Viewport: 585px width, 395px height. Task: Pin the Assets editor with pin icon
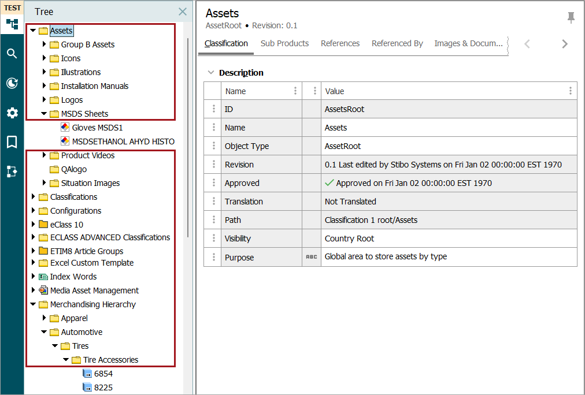(571, 18)
